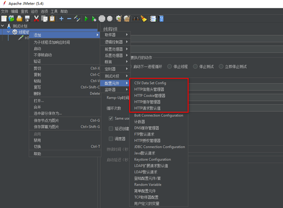This screenshot has height=208, width=283.
Task: Collapse the 线程组 tree node arrow
Action: (x=8, y=32)
